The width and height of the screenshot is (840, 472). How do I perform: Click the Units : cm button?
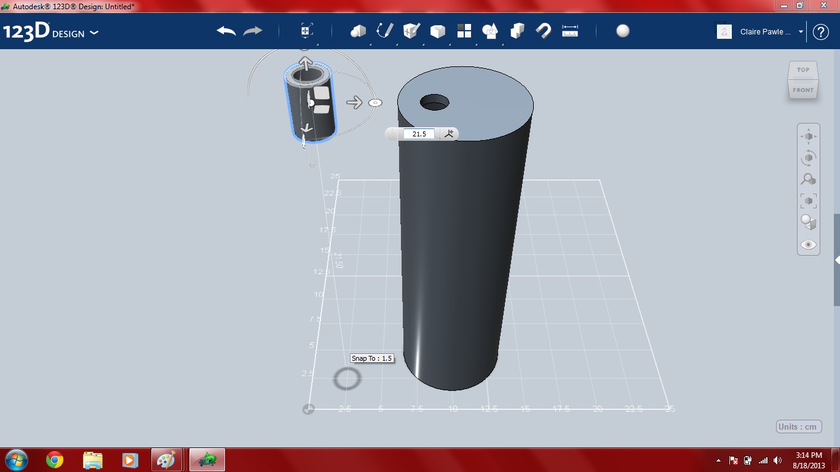799,427
